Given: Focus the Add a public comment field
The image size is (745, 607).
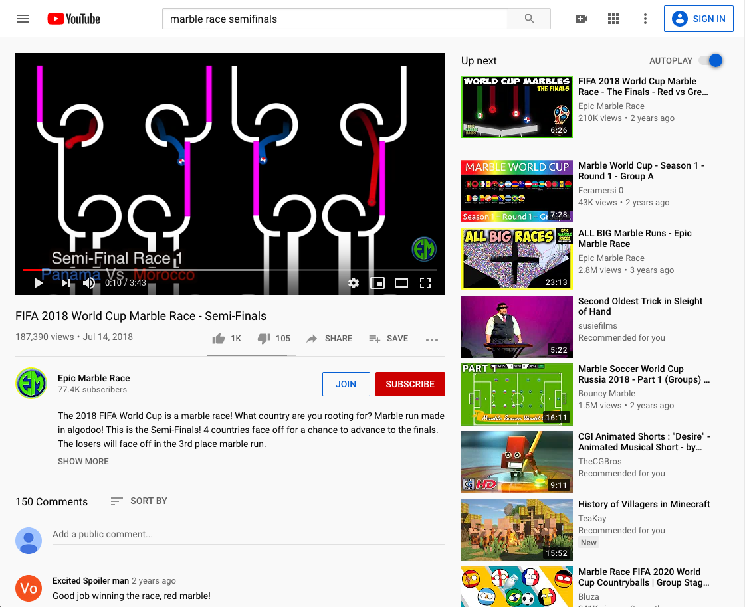Looking at the screenshot, I should [x=249, y=535].
